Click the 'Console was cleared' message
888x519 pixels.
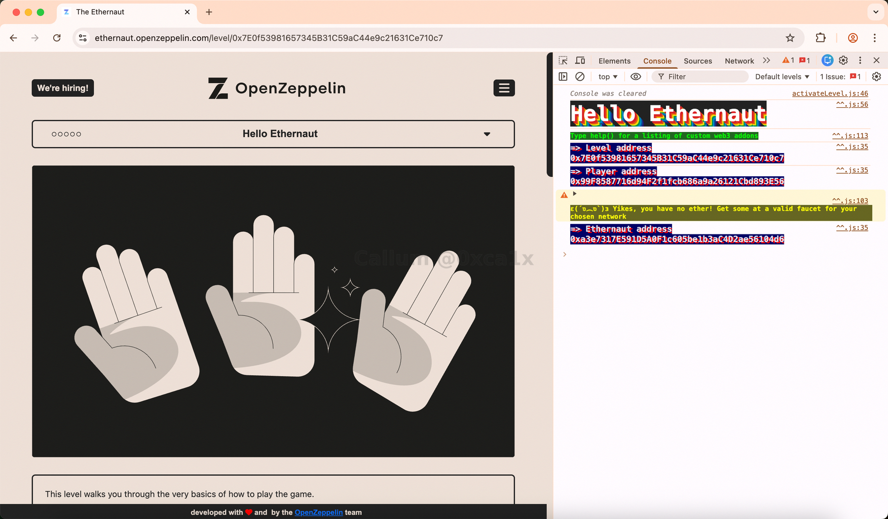tap(608, 94)
